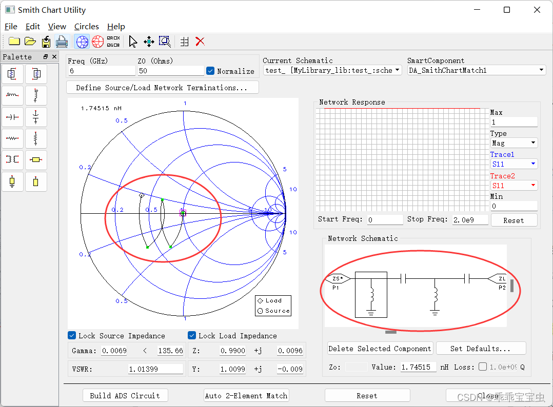Add a series capacitor from palette
This screenshot has height=407, width=553.
coord(12,117)
